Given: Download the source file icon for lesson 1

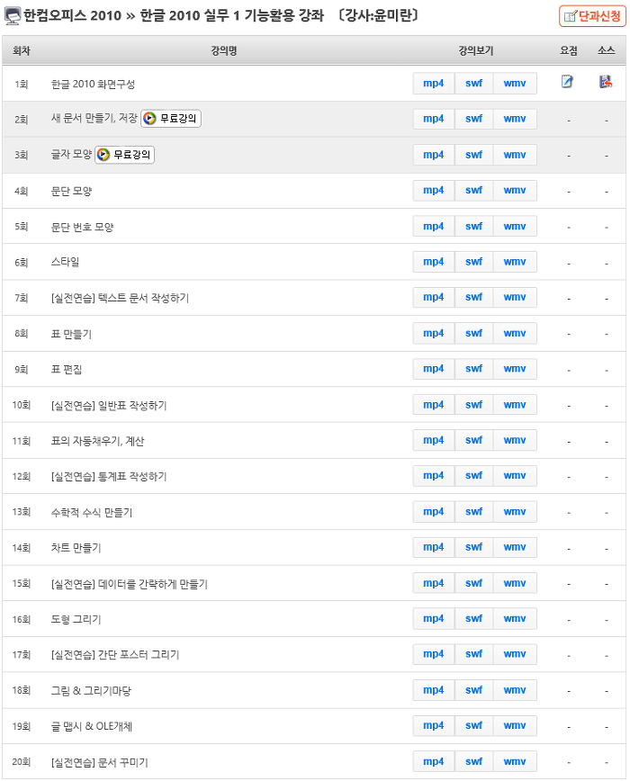Looking at the screenshot, I should tap(606, 82).
